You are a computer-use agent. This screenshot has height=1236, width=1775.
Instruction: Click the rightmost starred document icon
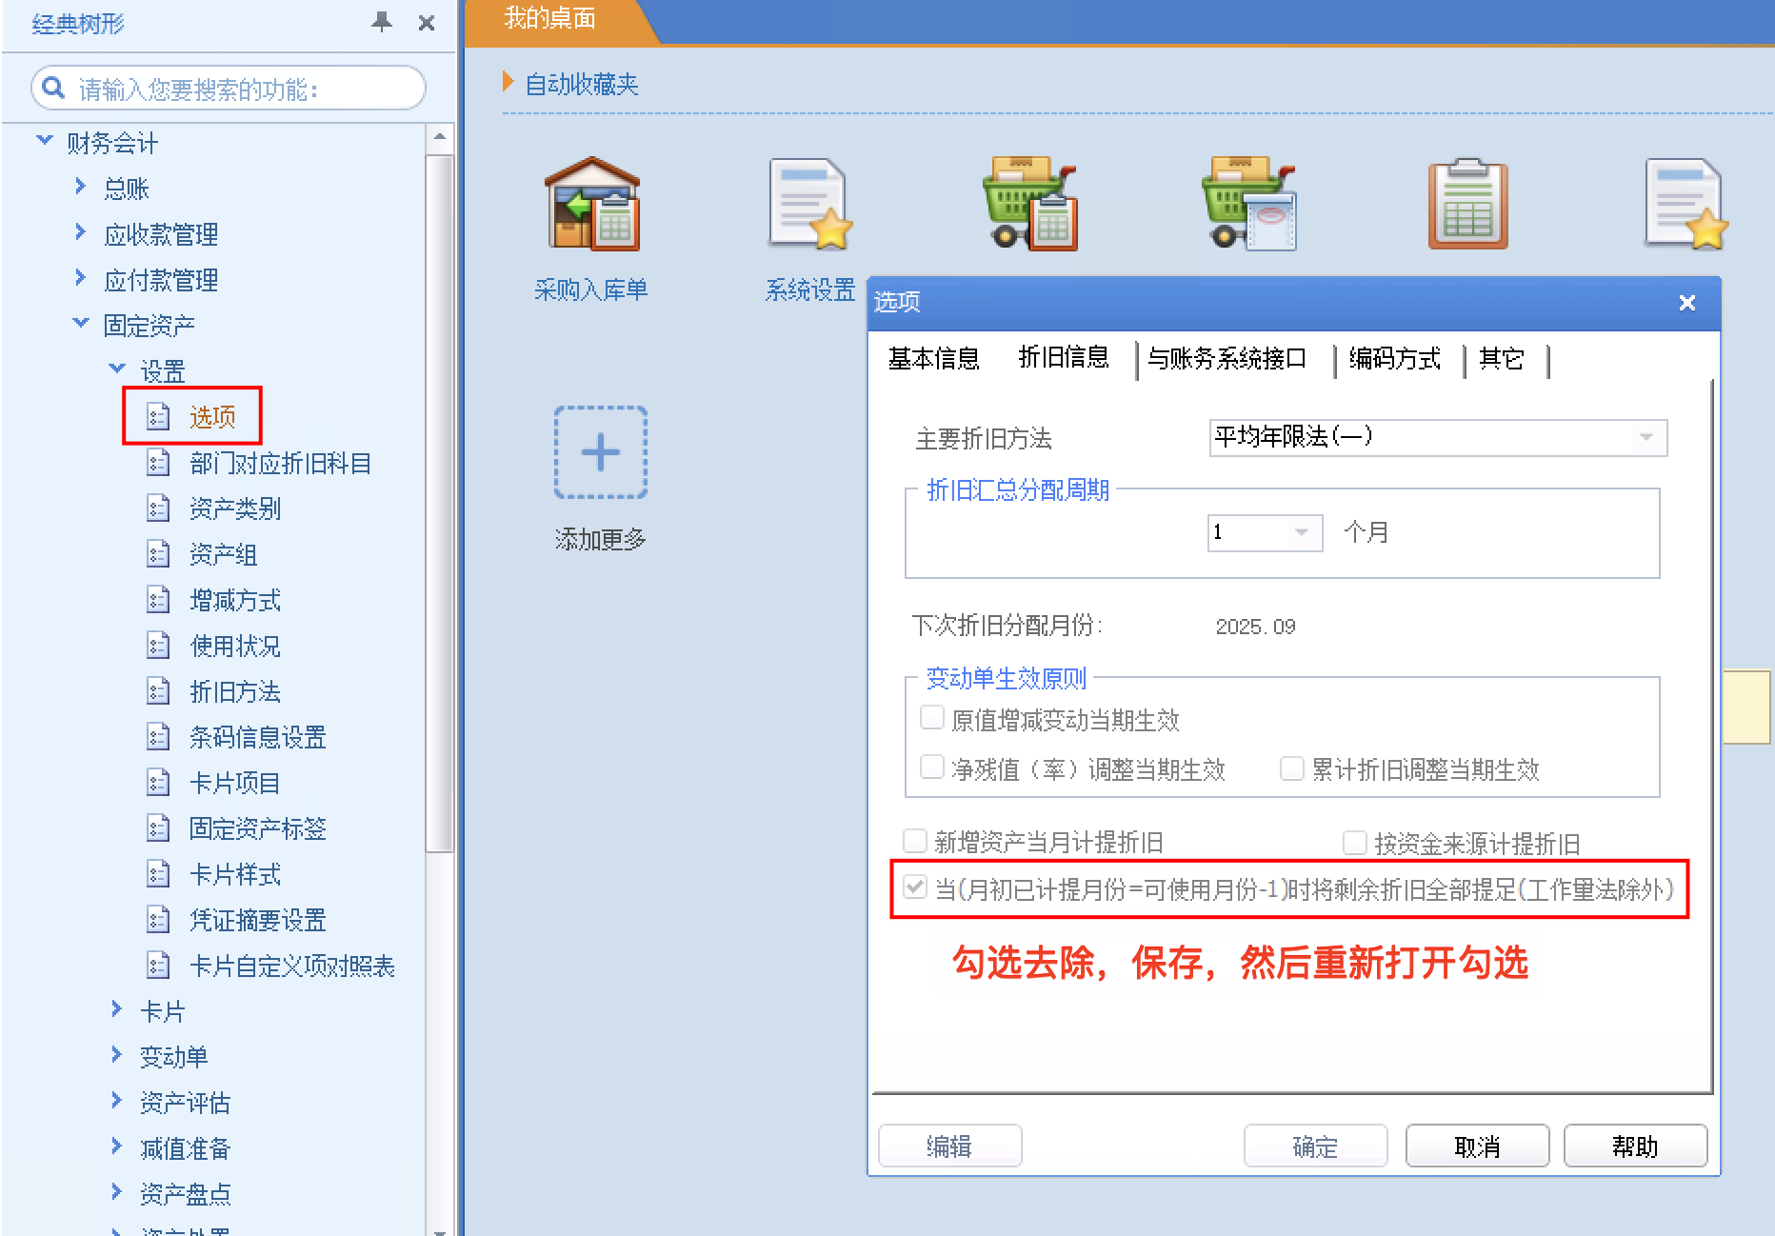coord(1686,204)
